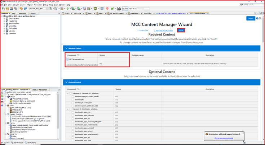
Task: Expand the Header Files tree node
Action: (x=5, y=21)
